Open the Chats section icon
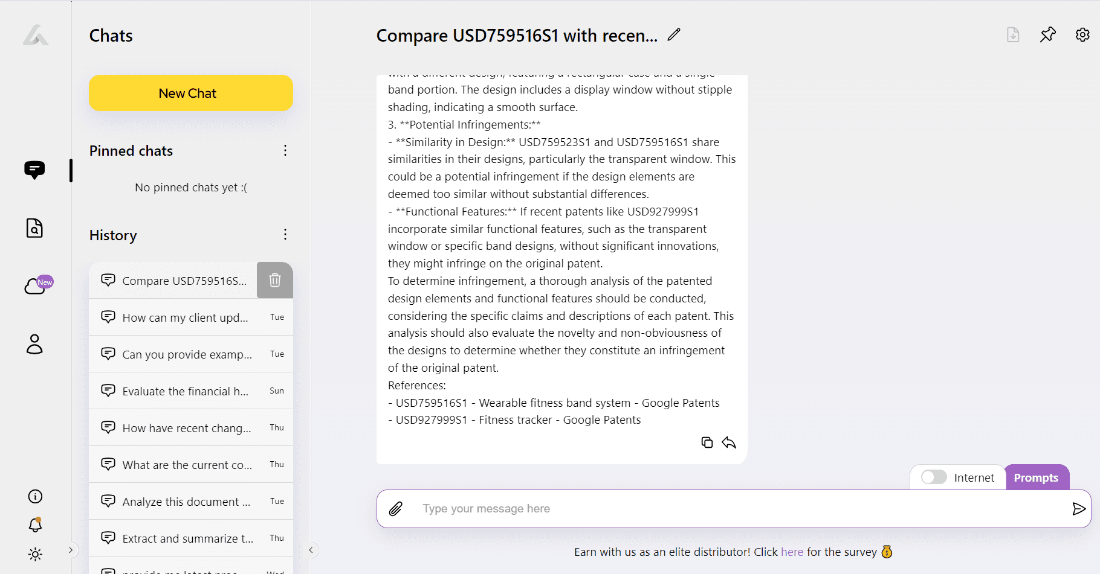The image size is (1100, 574). click(34, 170)
